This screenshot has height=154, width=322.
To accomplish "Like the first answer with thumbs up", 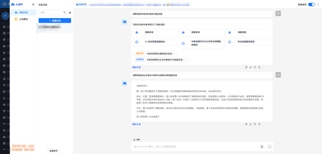I will (250, 67).
